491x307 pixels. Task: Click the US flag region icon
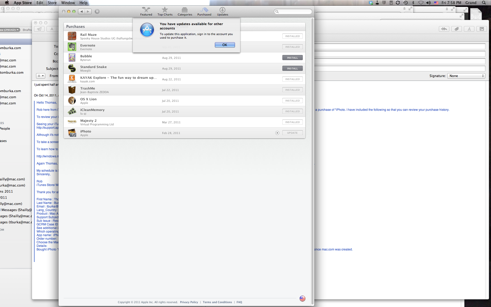coord(302,299)
